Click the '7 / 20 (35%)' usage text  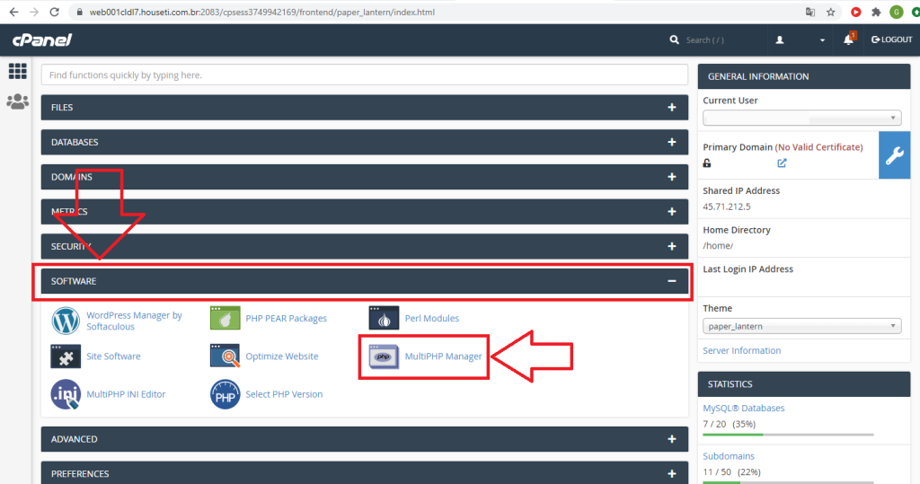[730, 424]
